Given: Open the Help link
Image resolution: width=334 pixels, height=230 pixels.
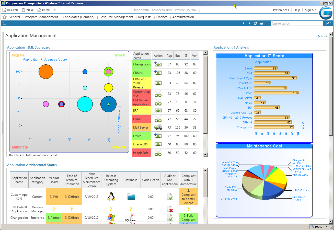Looking at the screenshot, I should [x=297, y=10].
